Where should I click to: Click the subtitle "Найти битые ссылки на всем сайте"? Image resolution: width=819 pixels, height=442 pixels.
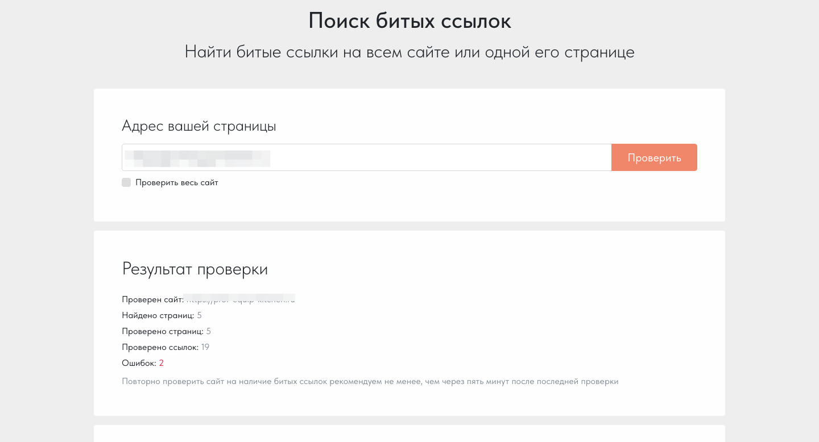tap(409, 52)
